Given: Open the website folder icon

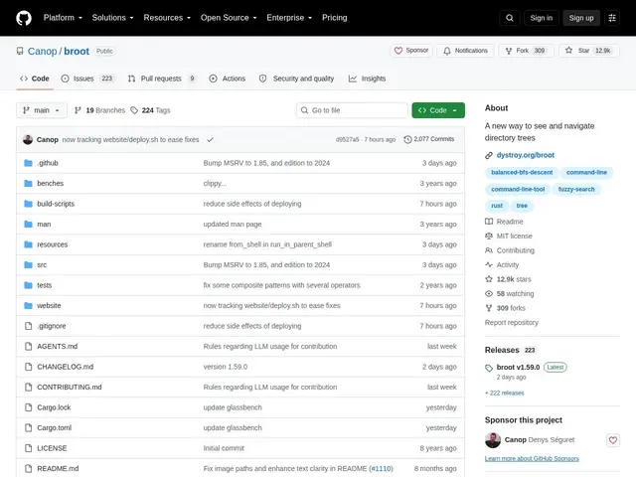Looking at the screenshot, I should [x=28, y=305].
